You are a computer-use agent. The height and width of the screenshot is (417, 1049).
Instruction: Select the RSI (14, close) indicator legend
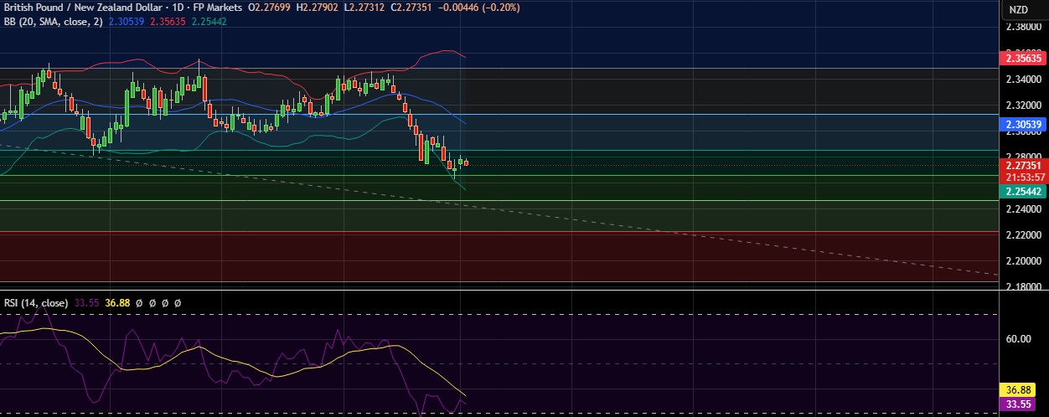tap(37, 301)
